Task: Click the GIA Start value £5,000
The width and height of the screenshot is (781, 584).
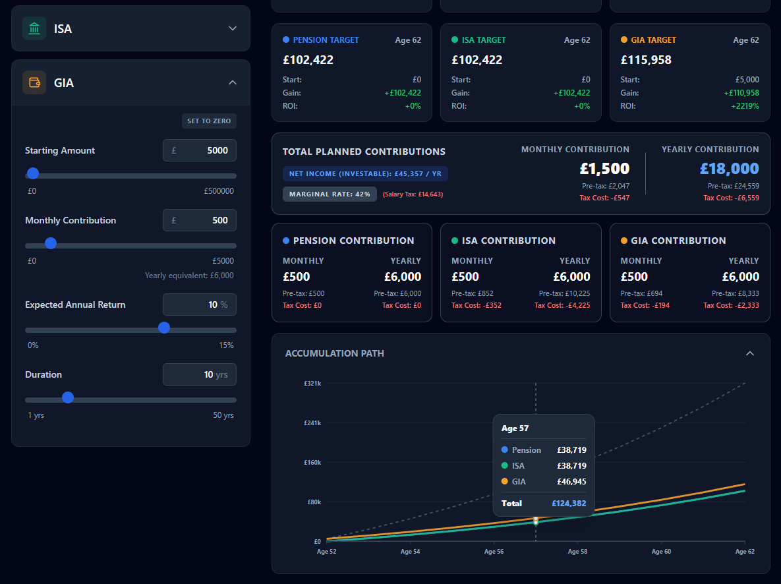Action: [x=747, y=80]
